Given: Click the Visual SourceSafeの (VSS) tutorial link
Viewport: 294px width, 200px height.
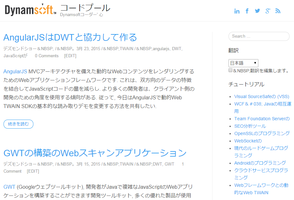Looking at the screenshot, I should click(262, 96).
